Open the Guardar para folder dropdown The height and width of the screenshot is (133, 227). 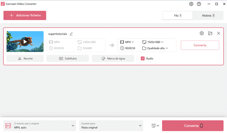(x=111, y=126)
